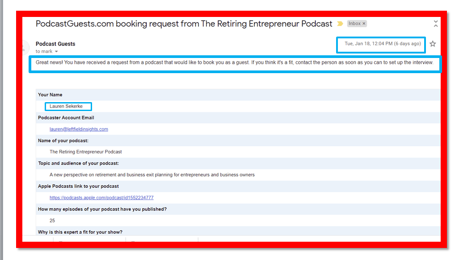
Task: Star this Podcast Guests email
Action: [x=432, y=44]
